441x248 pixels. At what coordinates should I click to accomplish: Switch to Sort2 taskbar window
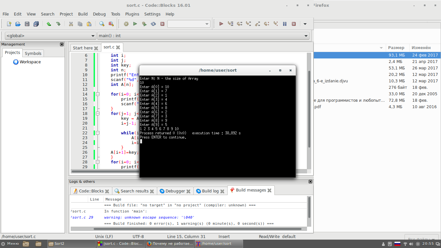pos(71,244)
